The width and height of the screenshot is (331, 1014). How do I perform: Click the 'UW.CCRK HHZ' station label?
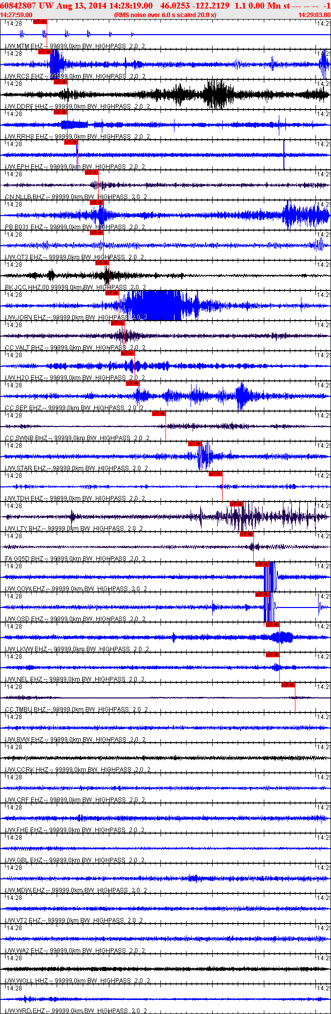coord(27,769)
